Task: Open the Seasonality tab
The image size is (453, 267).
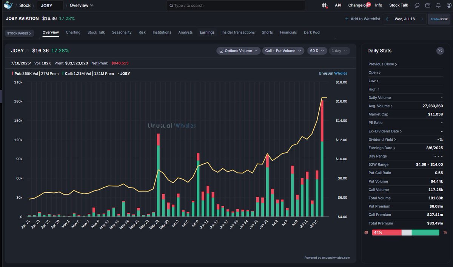Action: (122, 32)
